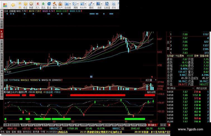Viewport: 211px width, 136px height.
Task: Select the EXPMA indicator tab
Action: click(142, 125)
